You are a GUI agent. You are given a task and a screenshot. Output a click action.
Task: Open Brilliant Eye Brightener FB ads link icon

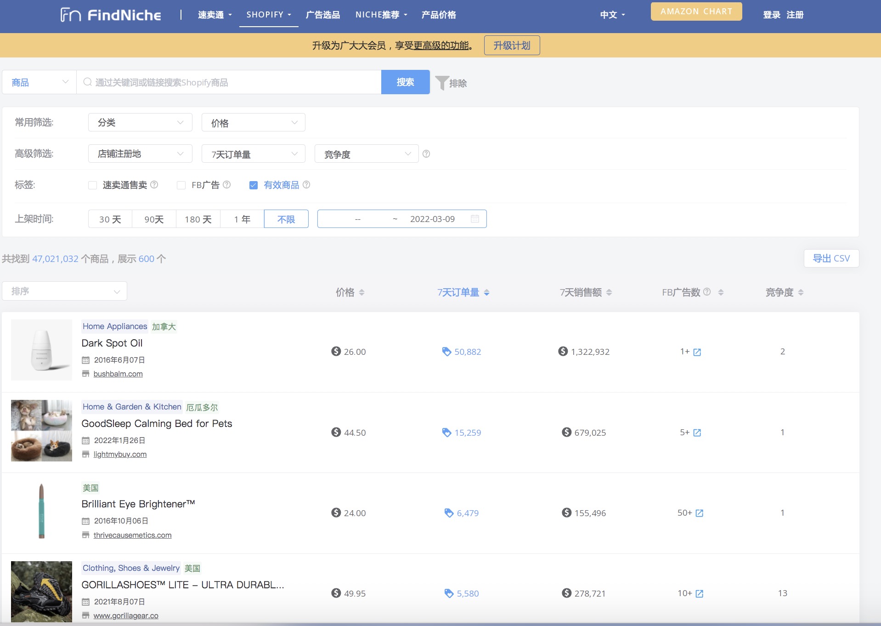tap(699, 513)
